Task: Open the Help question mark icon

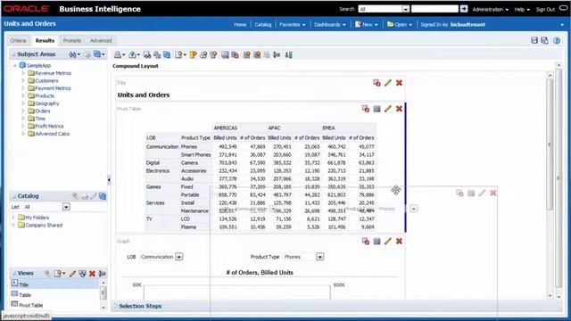Action: coord(557,40)
